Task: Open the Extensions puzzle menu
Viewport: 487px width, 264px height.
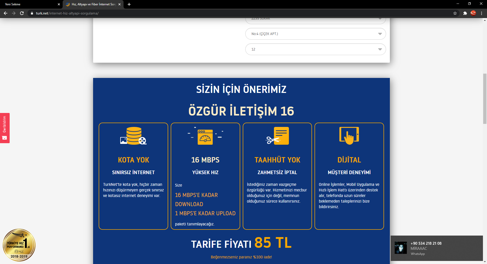Action: (x=465, y=13)
